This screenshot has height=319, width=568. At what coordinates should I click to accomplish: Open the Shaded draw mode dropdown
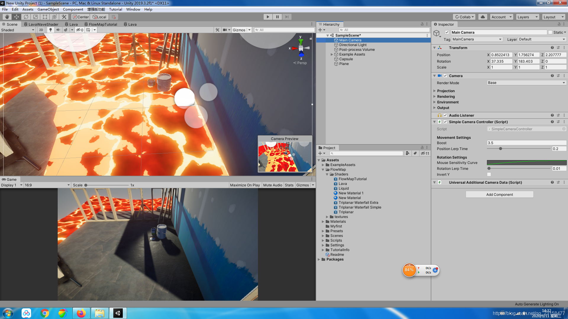18,30
